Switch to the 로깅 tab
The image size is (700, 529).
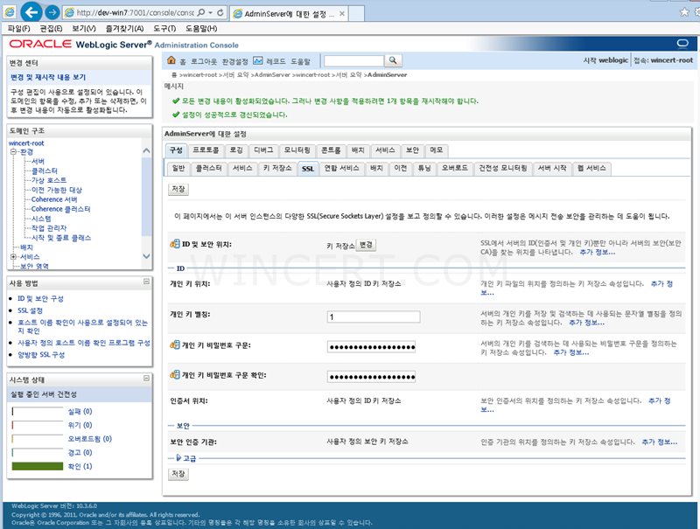pyautogui.click(x=236, y=150)
